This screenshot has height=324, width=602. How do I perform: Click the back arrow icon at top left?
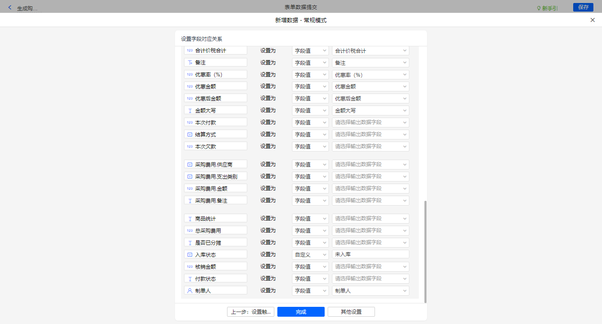tap(10, 7)
